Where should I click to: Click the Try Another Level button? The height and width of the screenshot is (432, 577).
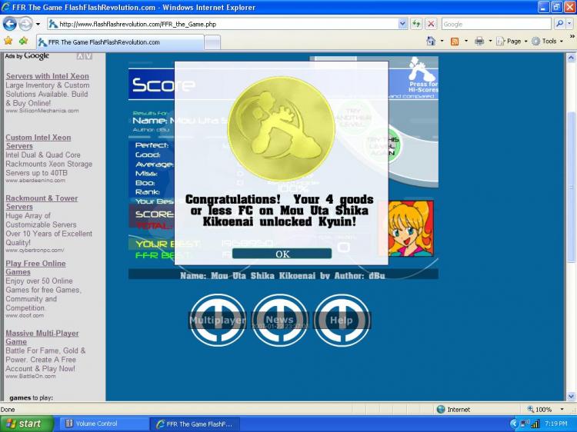(354, 117)
